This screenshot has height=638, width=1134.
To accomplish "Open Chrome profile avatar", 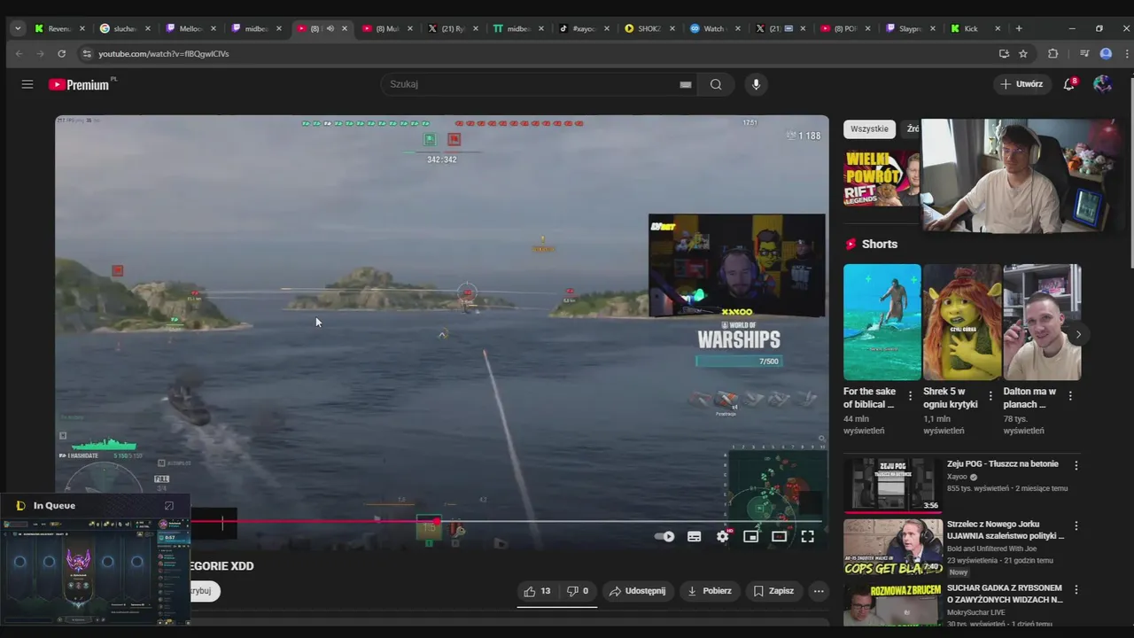I will tap(1106, 54).
